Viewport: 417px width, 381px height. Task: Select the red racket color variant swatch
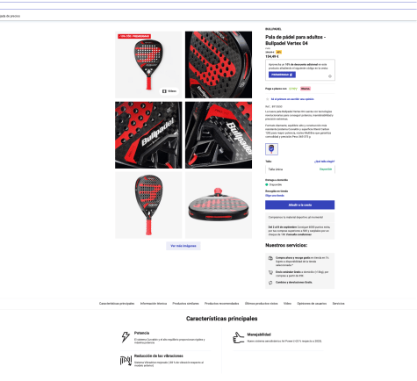click(271, 149)
